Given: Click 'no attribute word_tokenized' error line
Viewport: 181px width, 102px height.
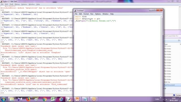Looking at the screenshot, I should pyautogui.click(x=34, y=84).
